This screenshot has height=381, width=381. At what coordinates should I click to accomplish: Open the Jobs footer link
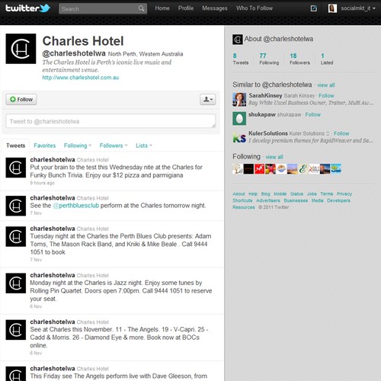[312, 194]
